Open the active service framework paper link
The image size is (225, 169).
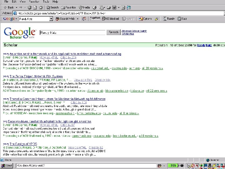tap(65, 54)
